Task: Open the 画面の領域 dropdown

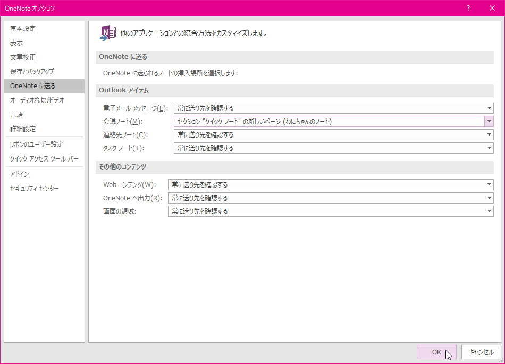Action: 331,211
